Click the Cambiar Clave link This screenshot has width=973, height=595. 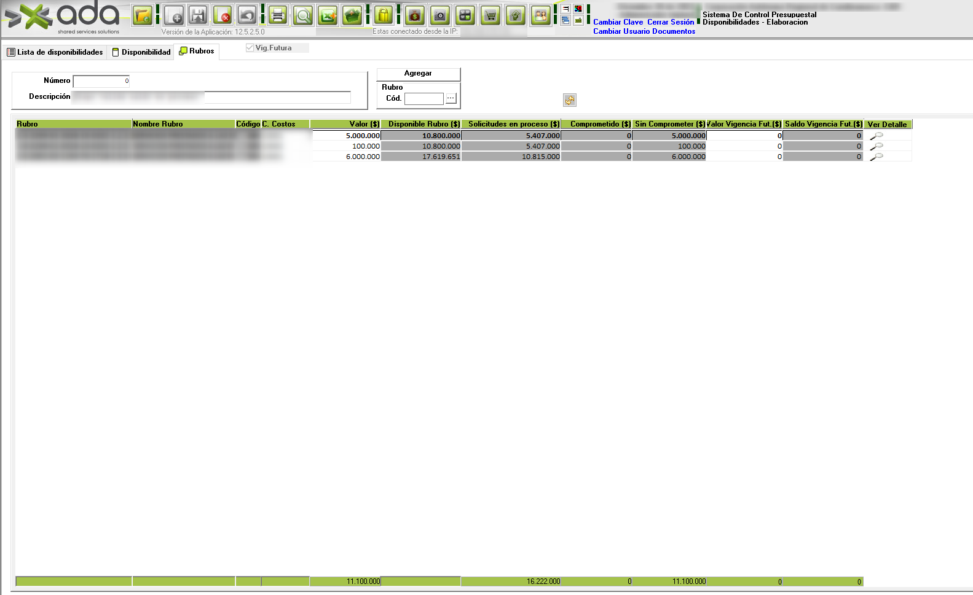click(x=618, y=22)
